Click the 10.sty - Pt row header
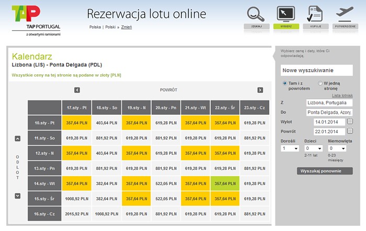 [44, 123]
